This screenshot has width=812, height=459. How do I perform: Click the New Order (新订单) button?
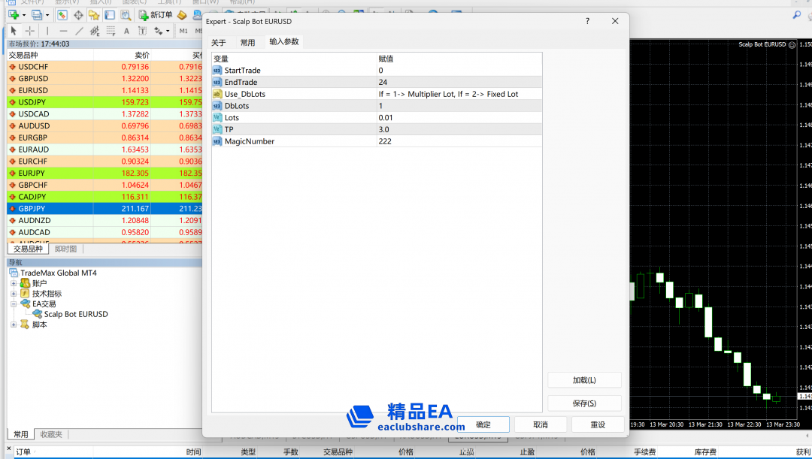pos(156,15)
